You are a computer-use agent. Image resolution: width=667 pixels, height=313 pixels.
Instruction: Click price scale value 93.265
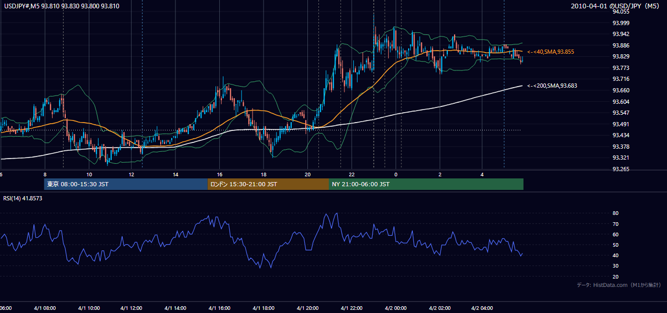(621, 169)
